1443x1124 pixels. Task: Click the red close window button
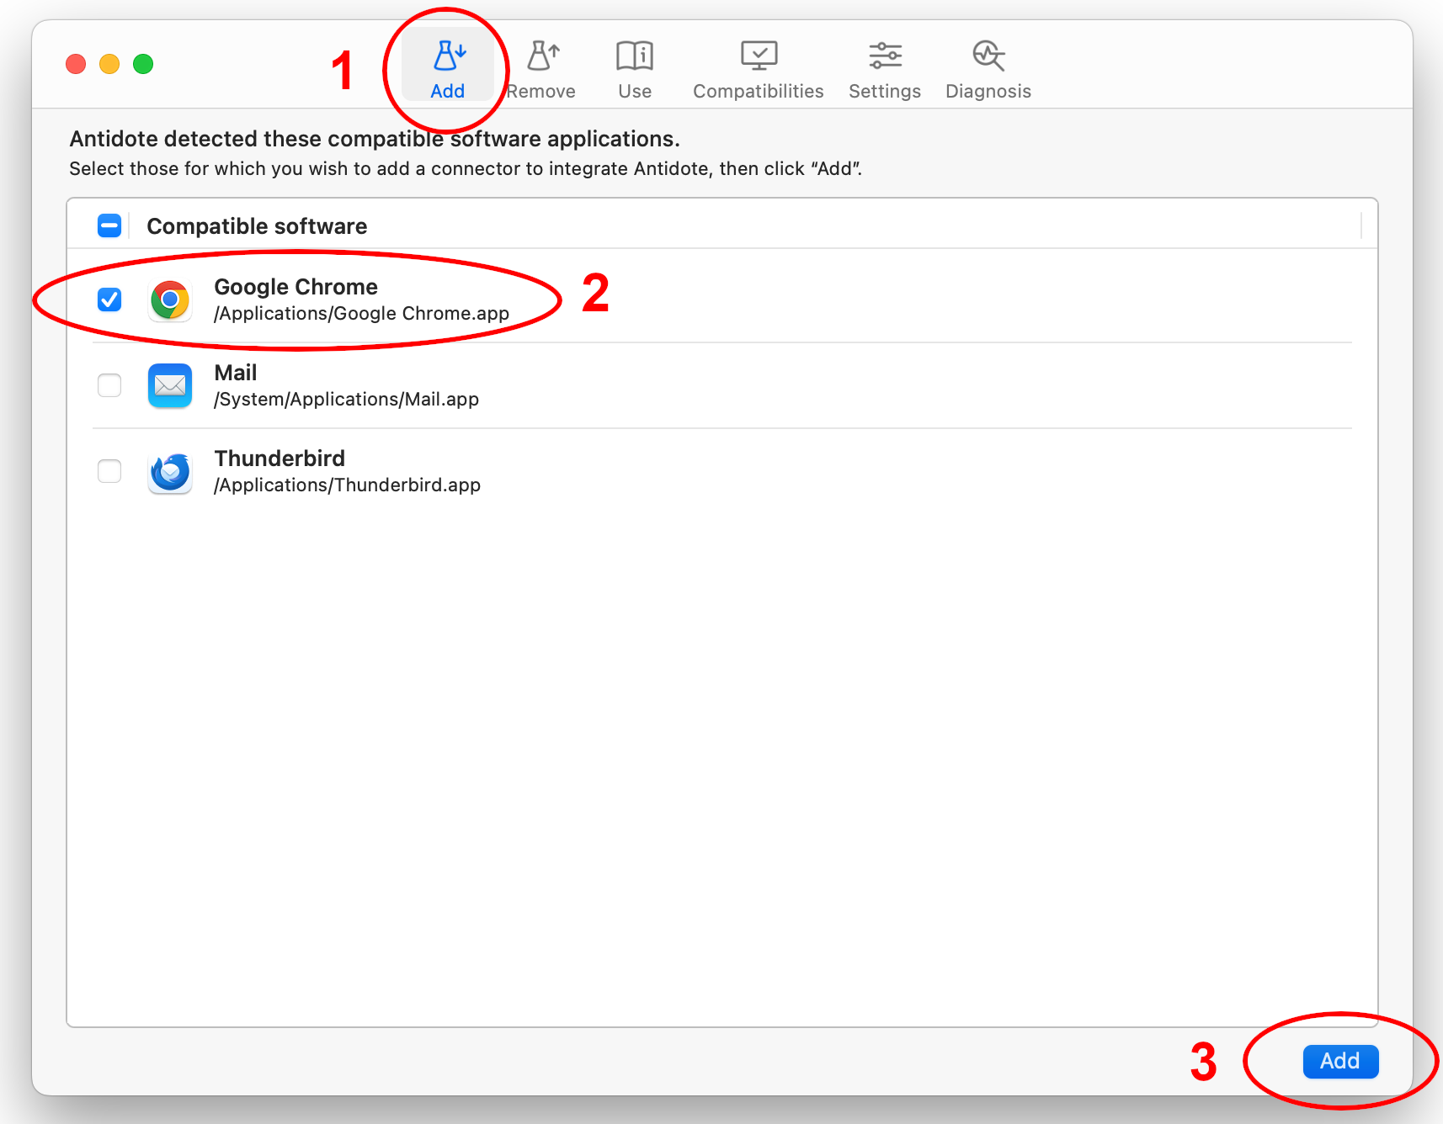click(76, 64)
